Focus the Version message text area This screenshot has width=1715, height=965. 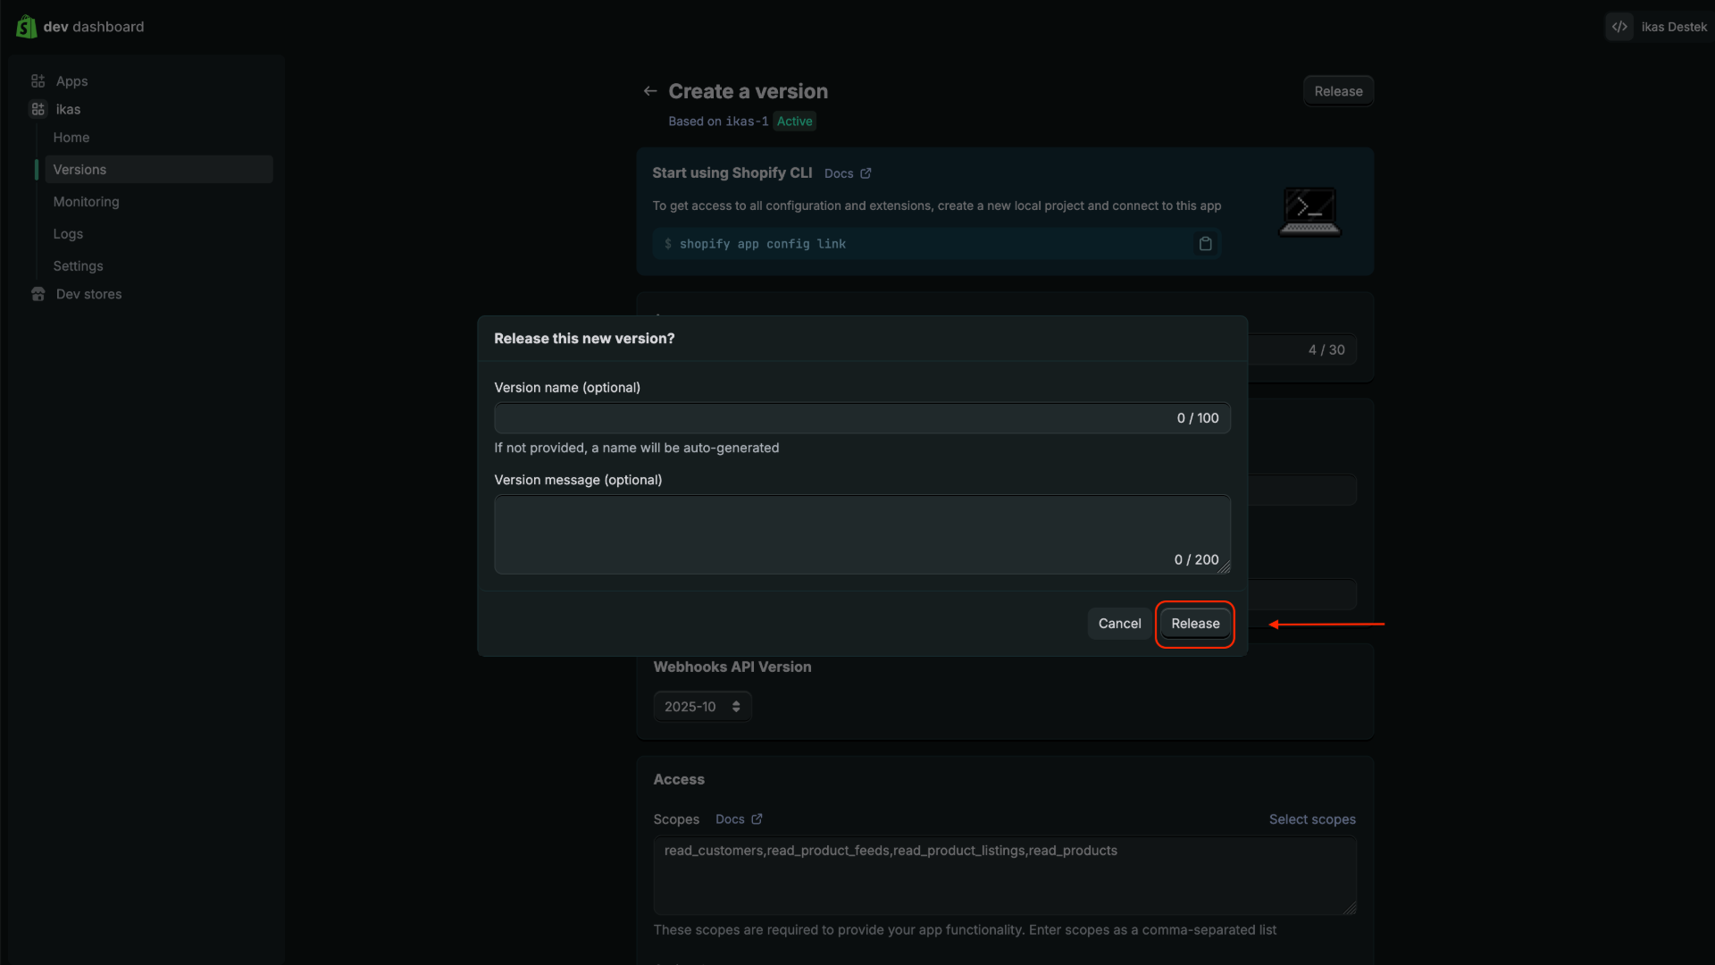point(862,534)
